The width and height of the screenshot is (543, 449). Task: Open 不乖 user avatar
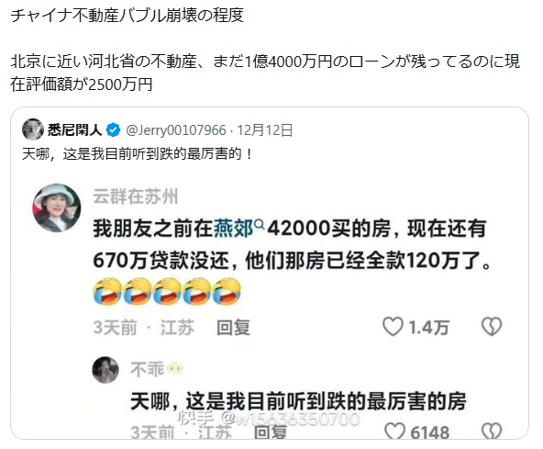105,370
